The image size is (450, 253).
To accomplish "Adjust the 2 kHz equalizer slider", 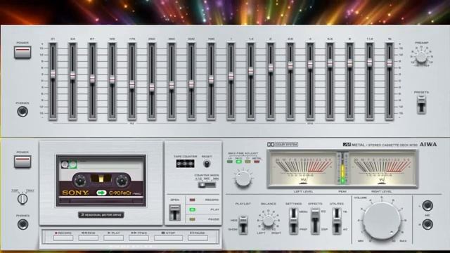I will (x=271, y=68).
